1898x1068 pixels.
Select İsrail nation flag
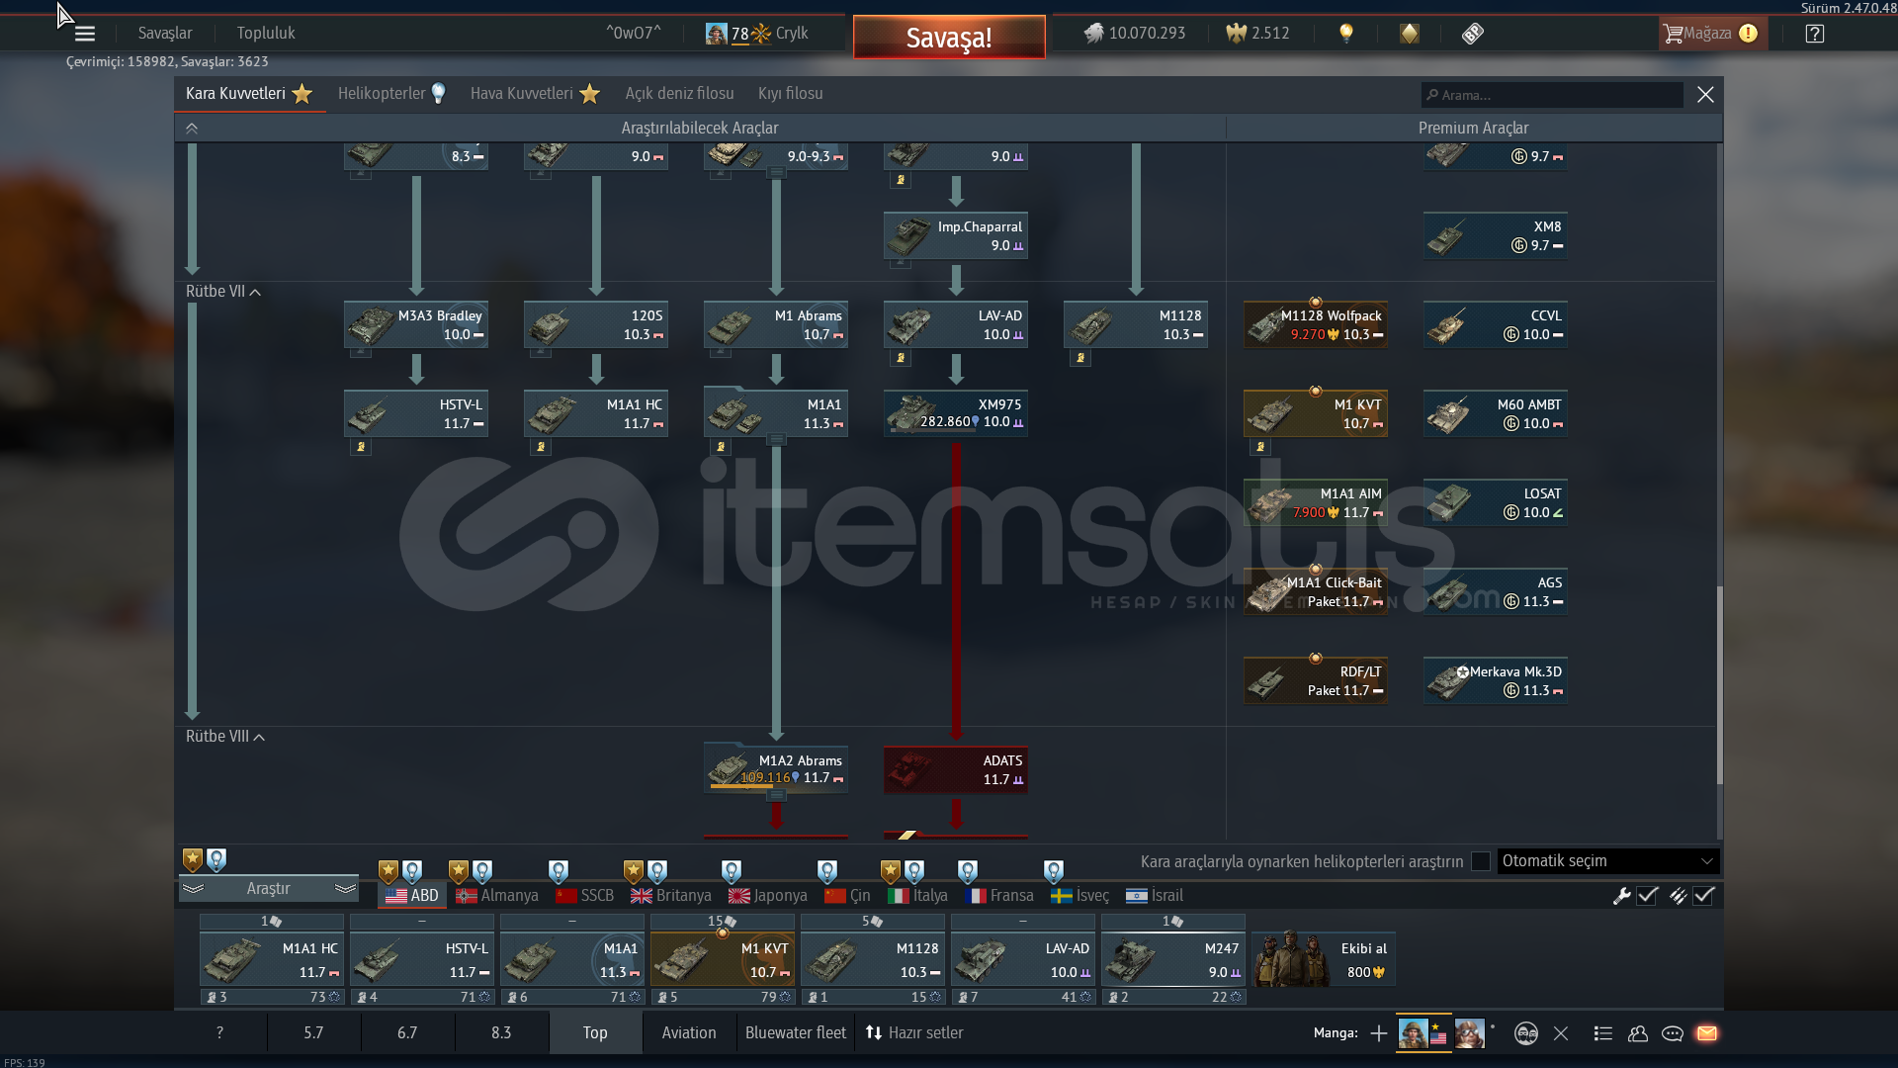(x=1155, y=896)
